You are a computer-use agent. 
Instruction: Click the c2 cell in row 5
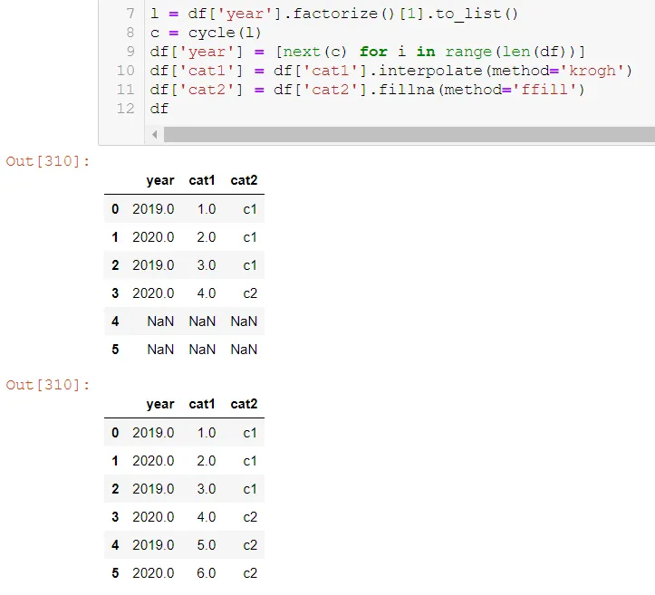point(250,573)
